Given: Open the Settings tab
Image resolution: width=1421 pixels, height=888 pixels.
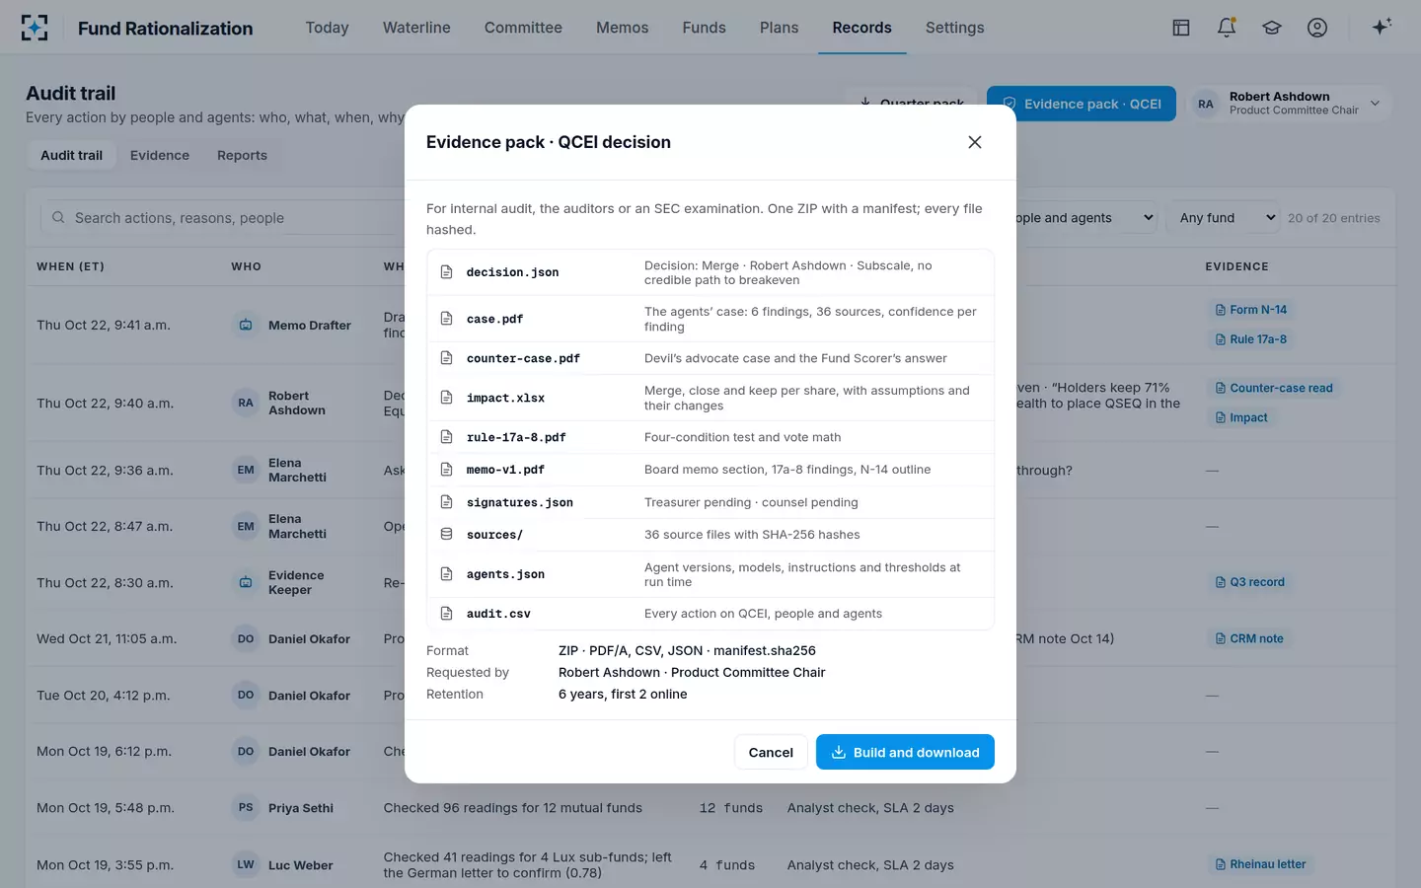Looking at the screenshot, I should pyautogui.click(x=954, y=28).
